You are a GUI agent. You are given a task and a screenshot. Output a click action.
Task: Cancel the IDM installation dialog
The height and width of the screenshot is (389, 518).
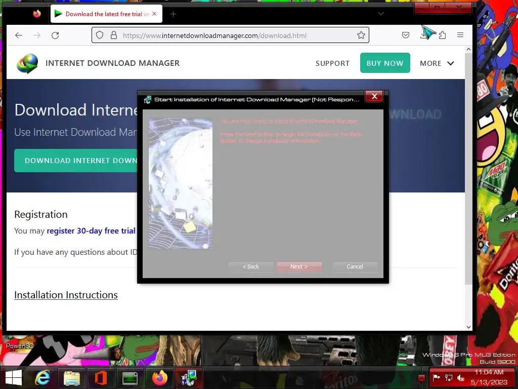pyautogui.click(x=355, y=266)
